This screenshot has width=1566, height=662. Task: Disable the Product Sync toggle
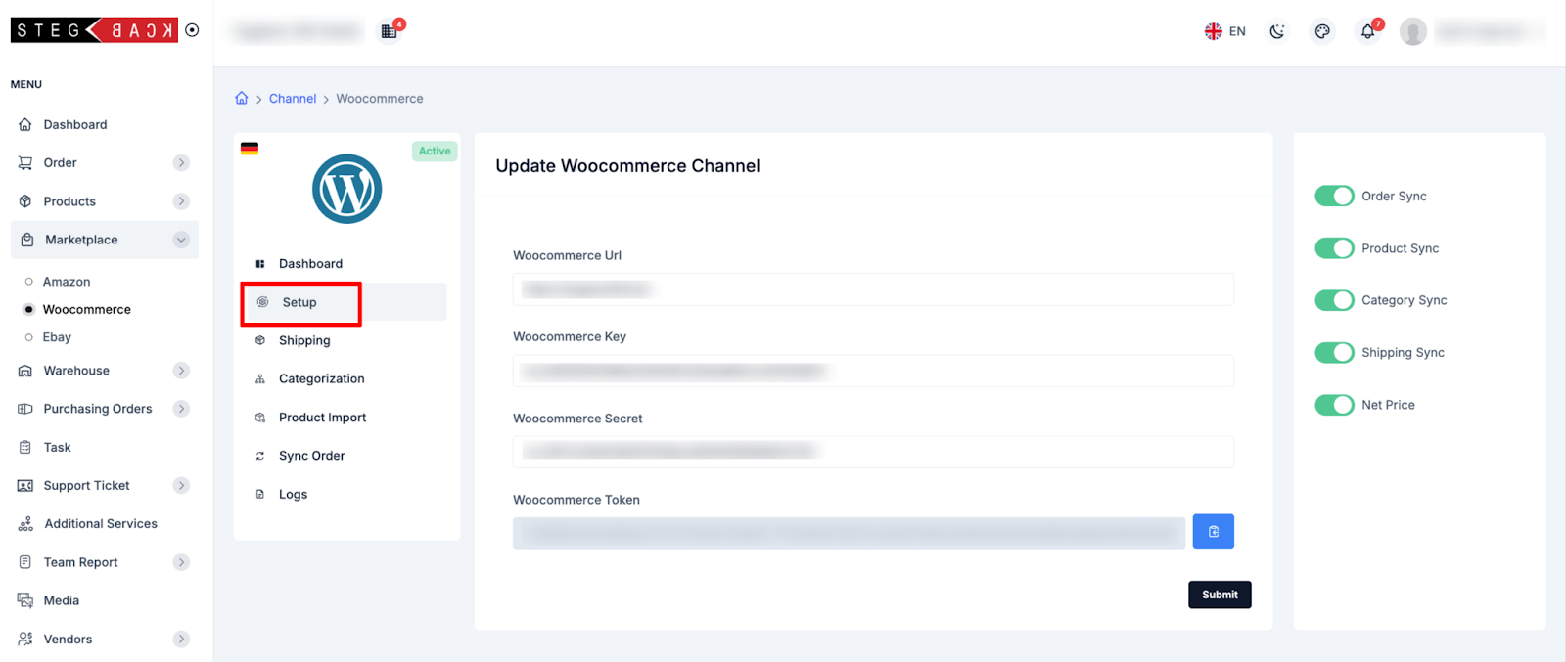1334,248
